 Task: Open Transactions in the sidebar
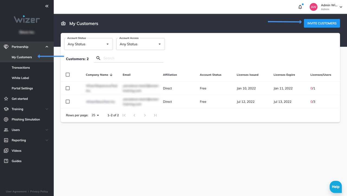(21, 67)
